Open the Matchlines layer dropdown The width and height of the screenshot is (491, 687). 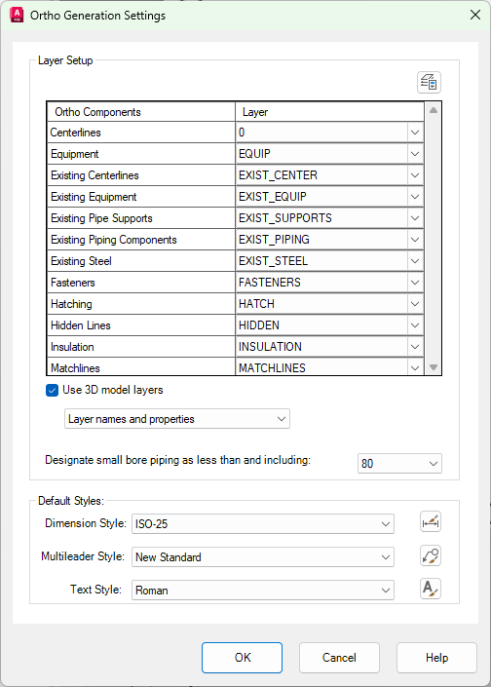[x=415, y=367]
